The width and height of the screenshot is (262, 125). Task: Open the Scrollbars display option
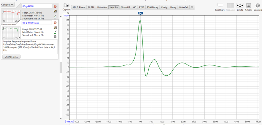pos(220,5)
